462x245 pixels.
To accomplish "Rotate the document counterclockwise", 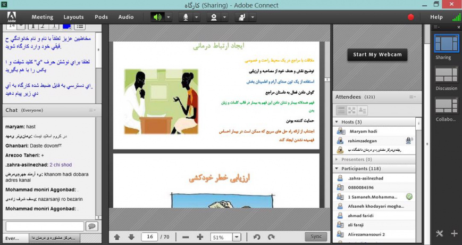I will pyautogui.click(x=257, y=236).
